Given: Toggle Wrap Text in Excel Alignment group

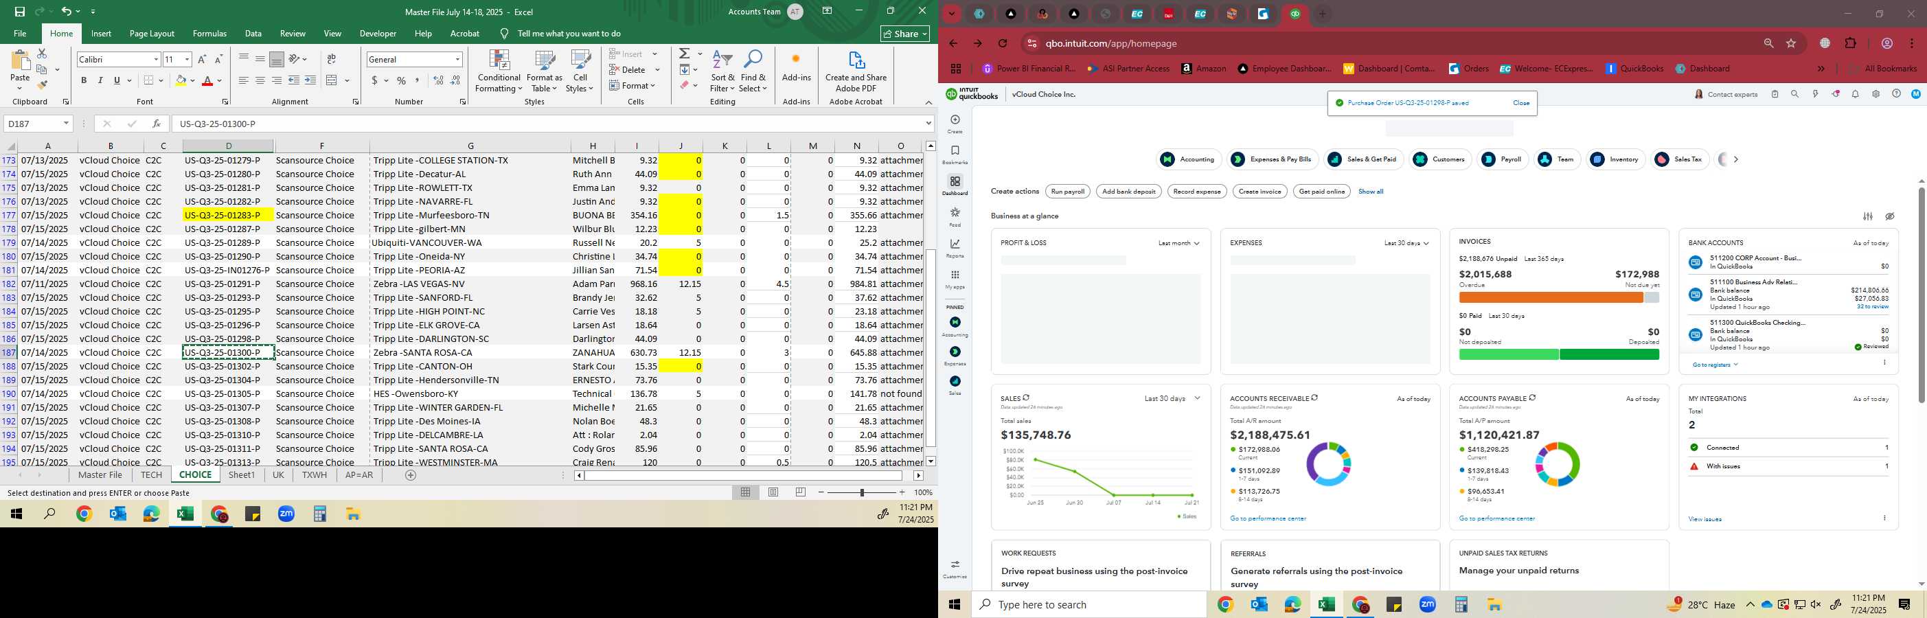Looking at the screenshot, I should point(332,59).
